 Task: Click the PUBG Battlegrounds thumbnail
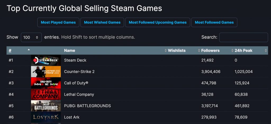(x=46, y=106)
